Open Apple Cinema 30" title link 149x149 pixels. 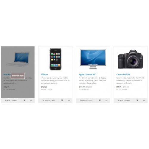tap(87, 74)
